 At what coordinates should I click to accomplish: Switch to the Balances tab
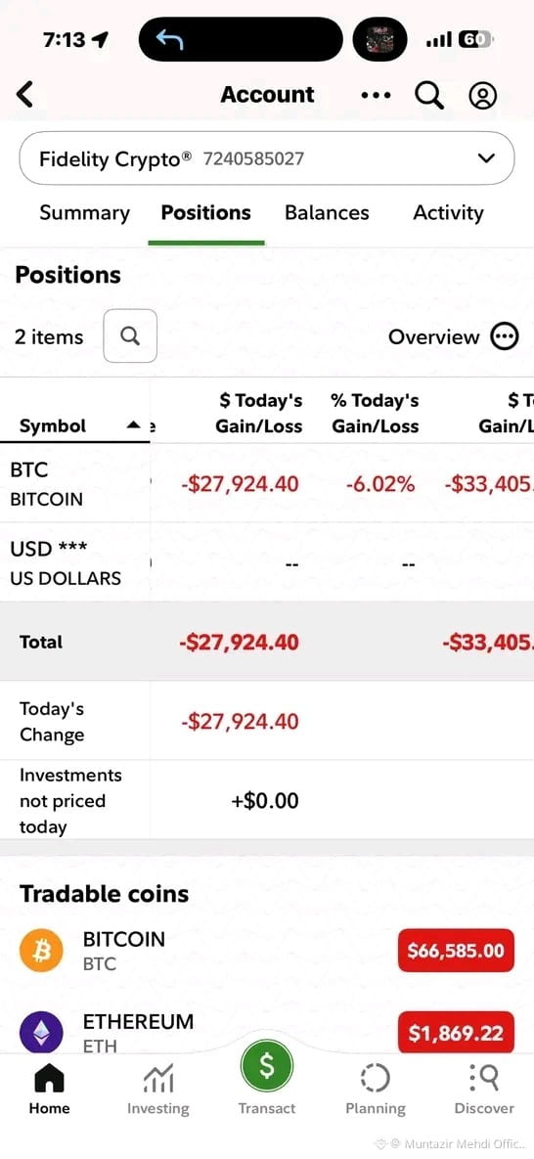click(x=327, y=213)
